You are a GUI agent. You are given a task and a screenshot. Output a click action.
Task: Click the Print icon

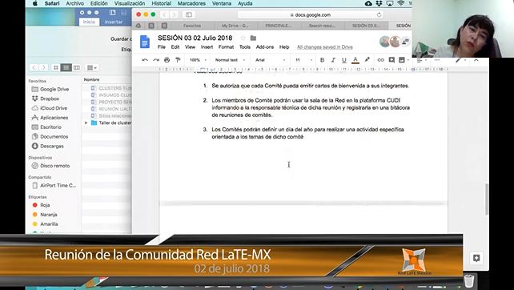pyautogui.click(x=167, y=60)
